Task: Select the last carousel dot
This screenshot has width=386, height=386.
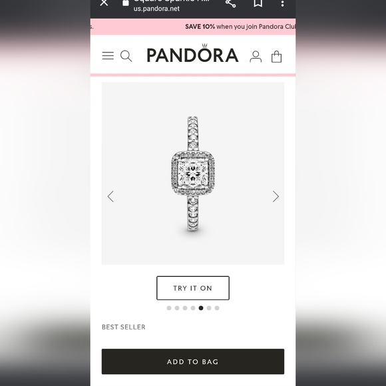Action: coord(217,308)
